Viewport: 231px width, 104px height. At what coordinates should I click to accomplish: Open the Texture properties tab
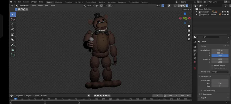click(x=195, y=68)
